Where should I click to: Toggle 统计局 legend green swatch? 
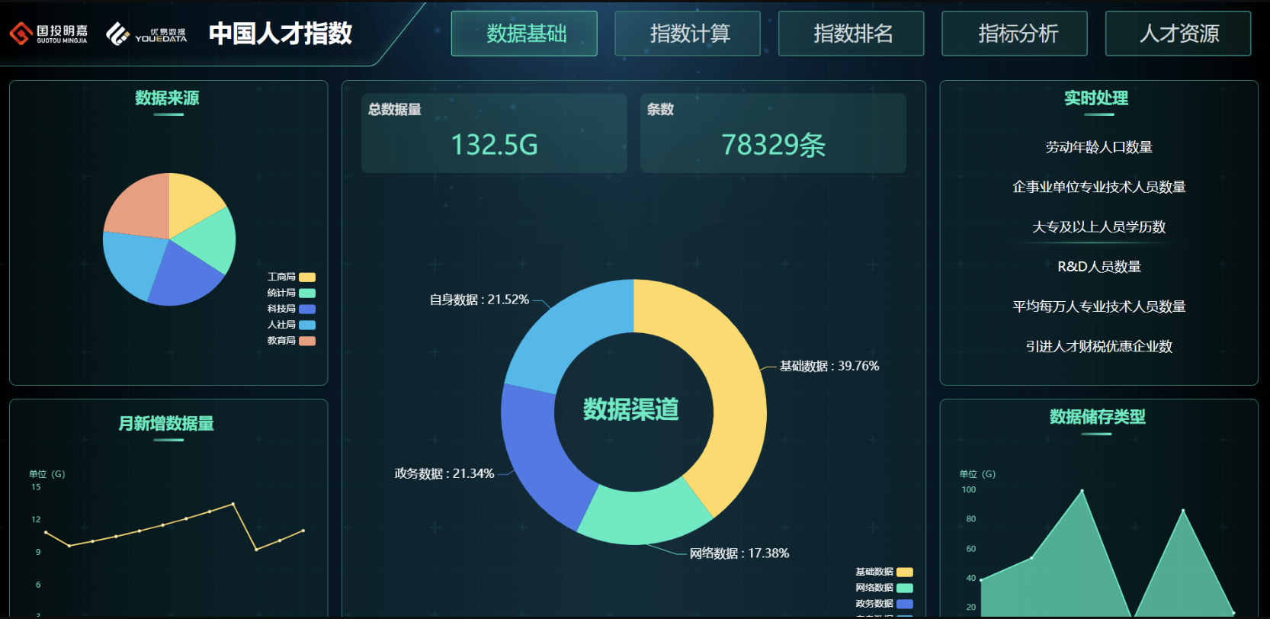[x=307, y=293]
